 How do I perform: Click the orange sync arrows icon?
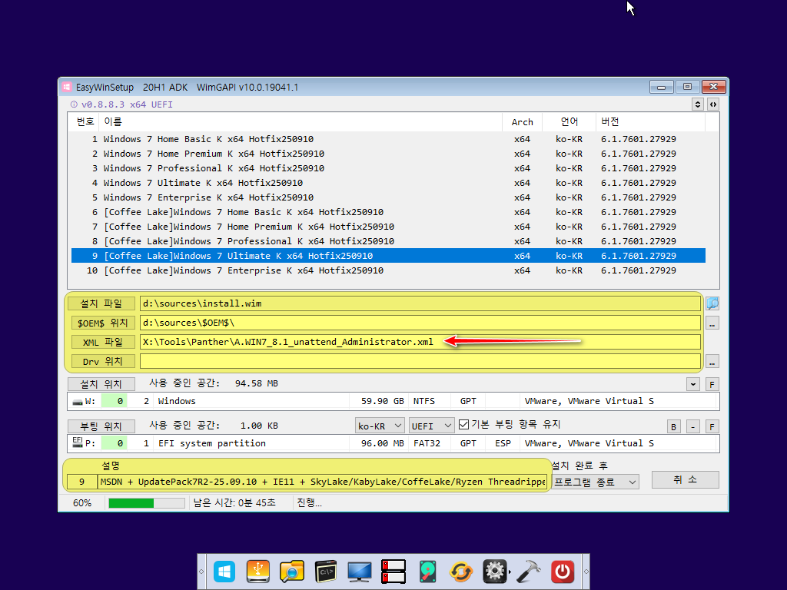461,572
